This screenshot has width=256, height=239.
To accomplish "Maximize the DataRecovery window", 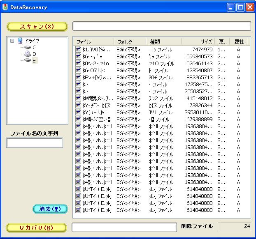I will pyautogui.click(x=241, y=7).
